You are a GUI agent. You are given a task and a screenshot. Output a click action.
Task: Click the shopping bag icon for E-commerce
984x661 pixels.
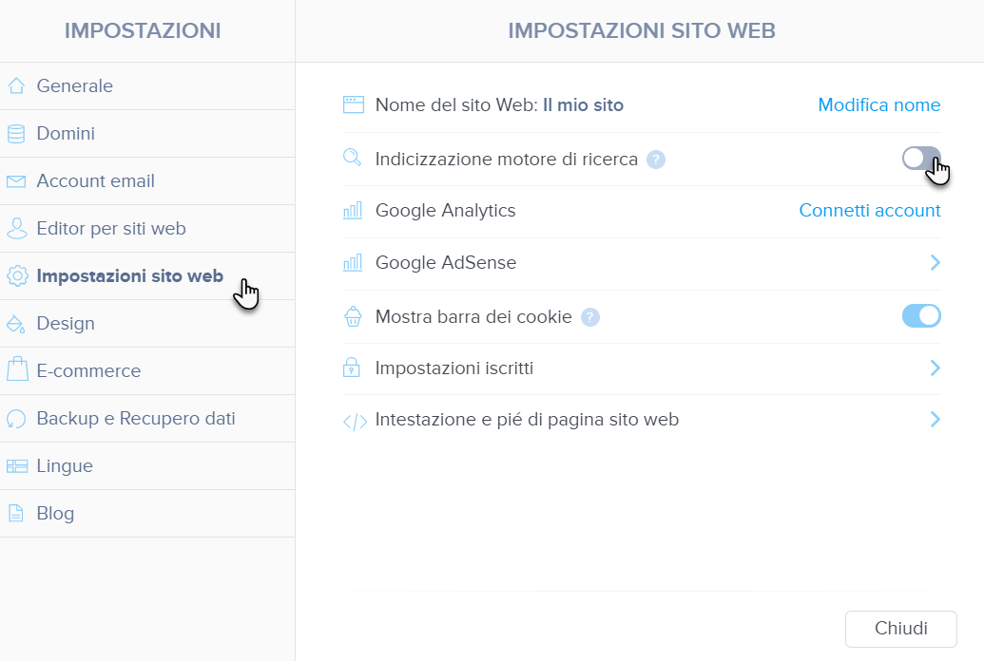tap(17, 369)
